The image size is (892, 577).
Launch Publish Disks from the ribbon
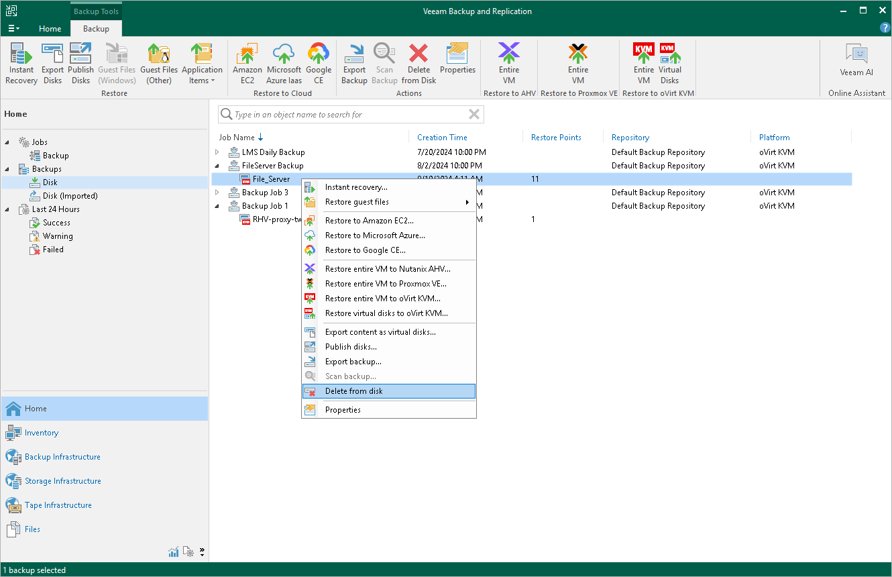(x=80, y=64)
